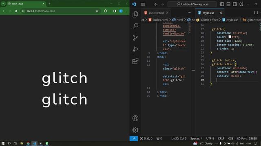Viewport: 261px width, 146px height.
Task: Click the 'content: attr(data-text);' line
Action: (237, 72)
